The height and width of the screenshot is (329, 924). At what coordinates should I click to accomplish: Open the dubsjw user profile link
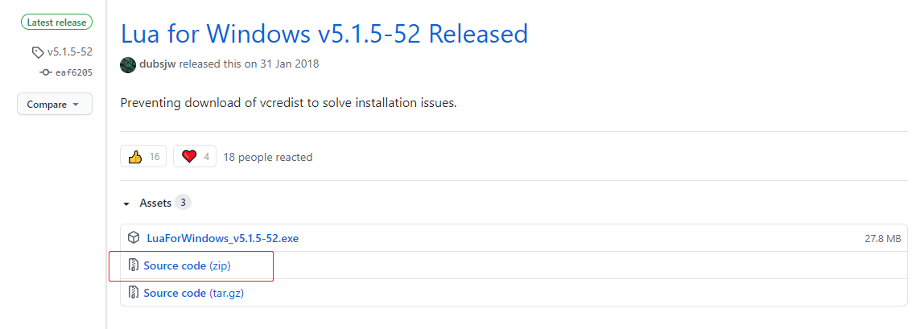click(158, 64)
